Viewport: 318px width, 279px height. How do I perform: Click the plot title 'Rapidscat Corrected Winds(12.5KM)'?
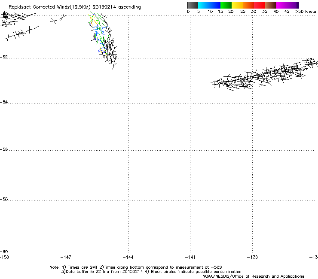click(x=49, y=7)
